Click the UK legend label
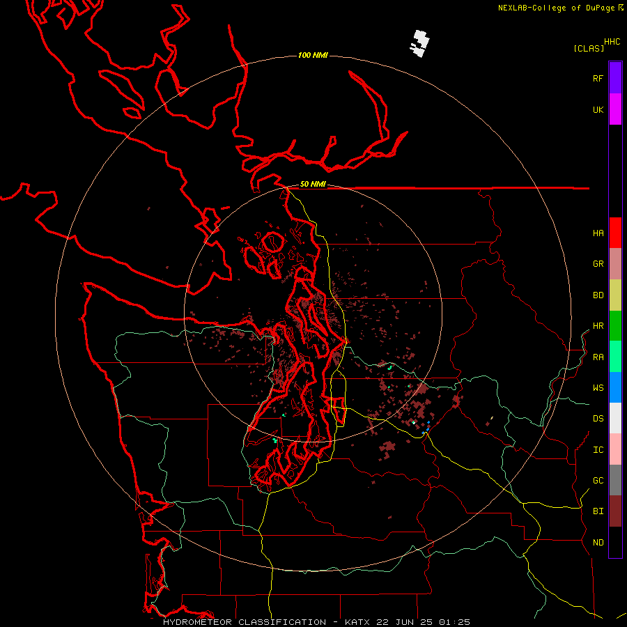This screenshot has height=627, width=627. pos(598,109)
